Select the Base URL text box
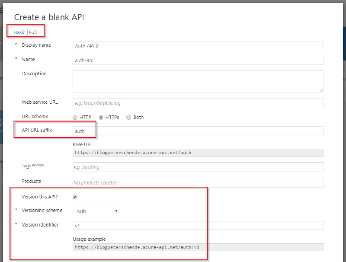This screenshot has width=346, height=262. click(195, 152)
